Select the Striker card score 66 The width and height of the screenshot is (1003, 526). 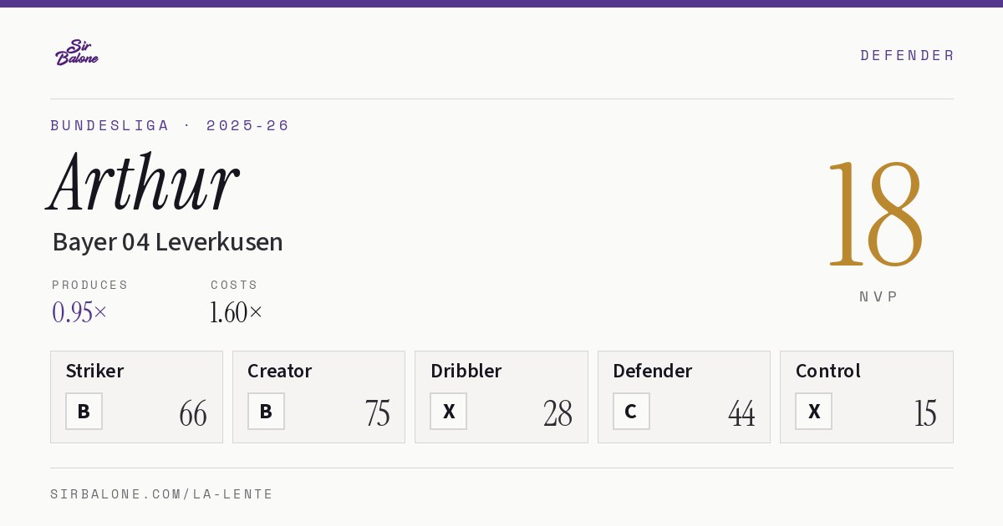click(x=193, y=413)
